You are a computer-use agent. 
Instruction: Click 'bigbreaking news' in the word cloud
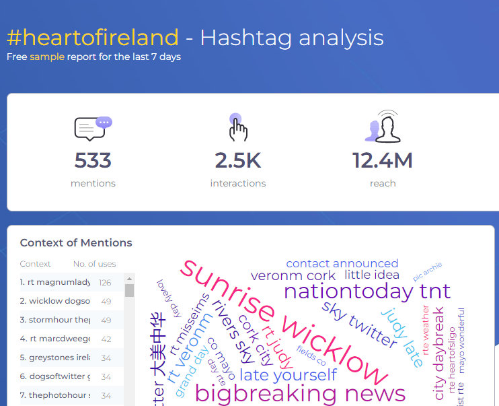point(300,394)
